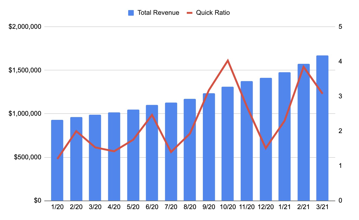
Task: Click the 1/20 revenue bar
Action: click(57, 160)
